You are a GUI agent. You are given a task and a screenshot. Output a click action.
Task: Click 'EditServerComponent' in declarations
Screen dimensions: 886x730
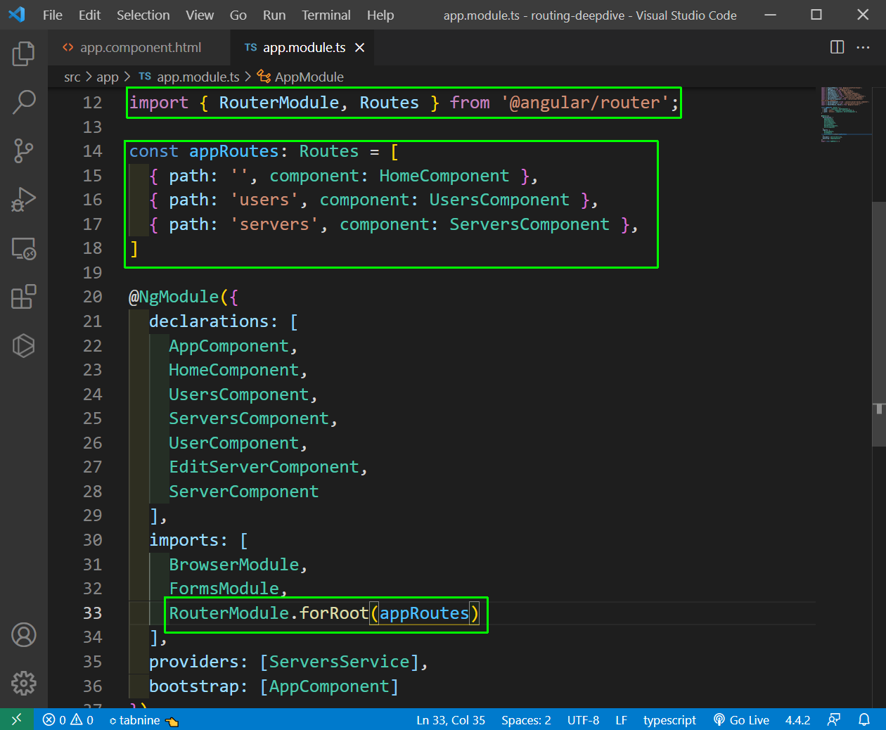click(264, 467)
